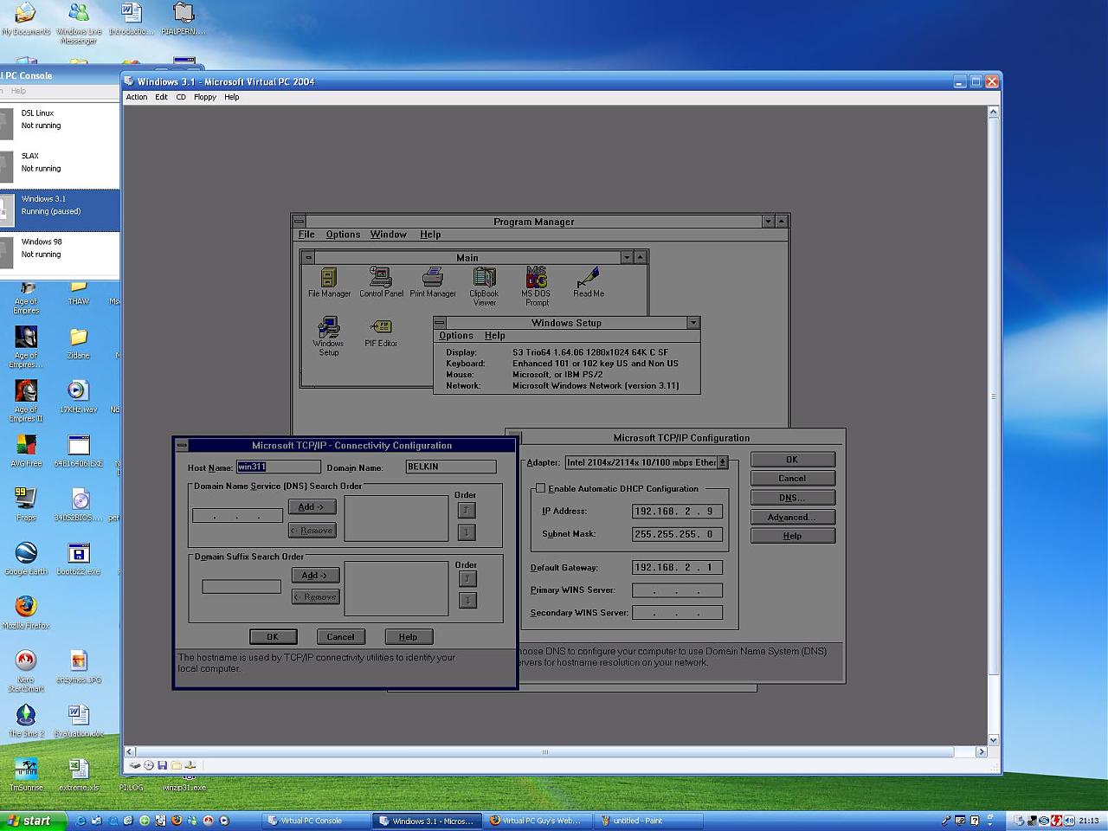The height and width of the screenshot is (831, 1108).
Task: Enable Automatic DHCP Configuration checkbox
Action: tap(541, 488)
